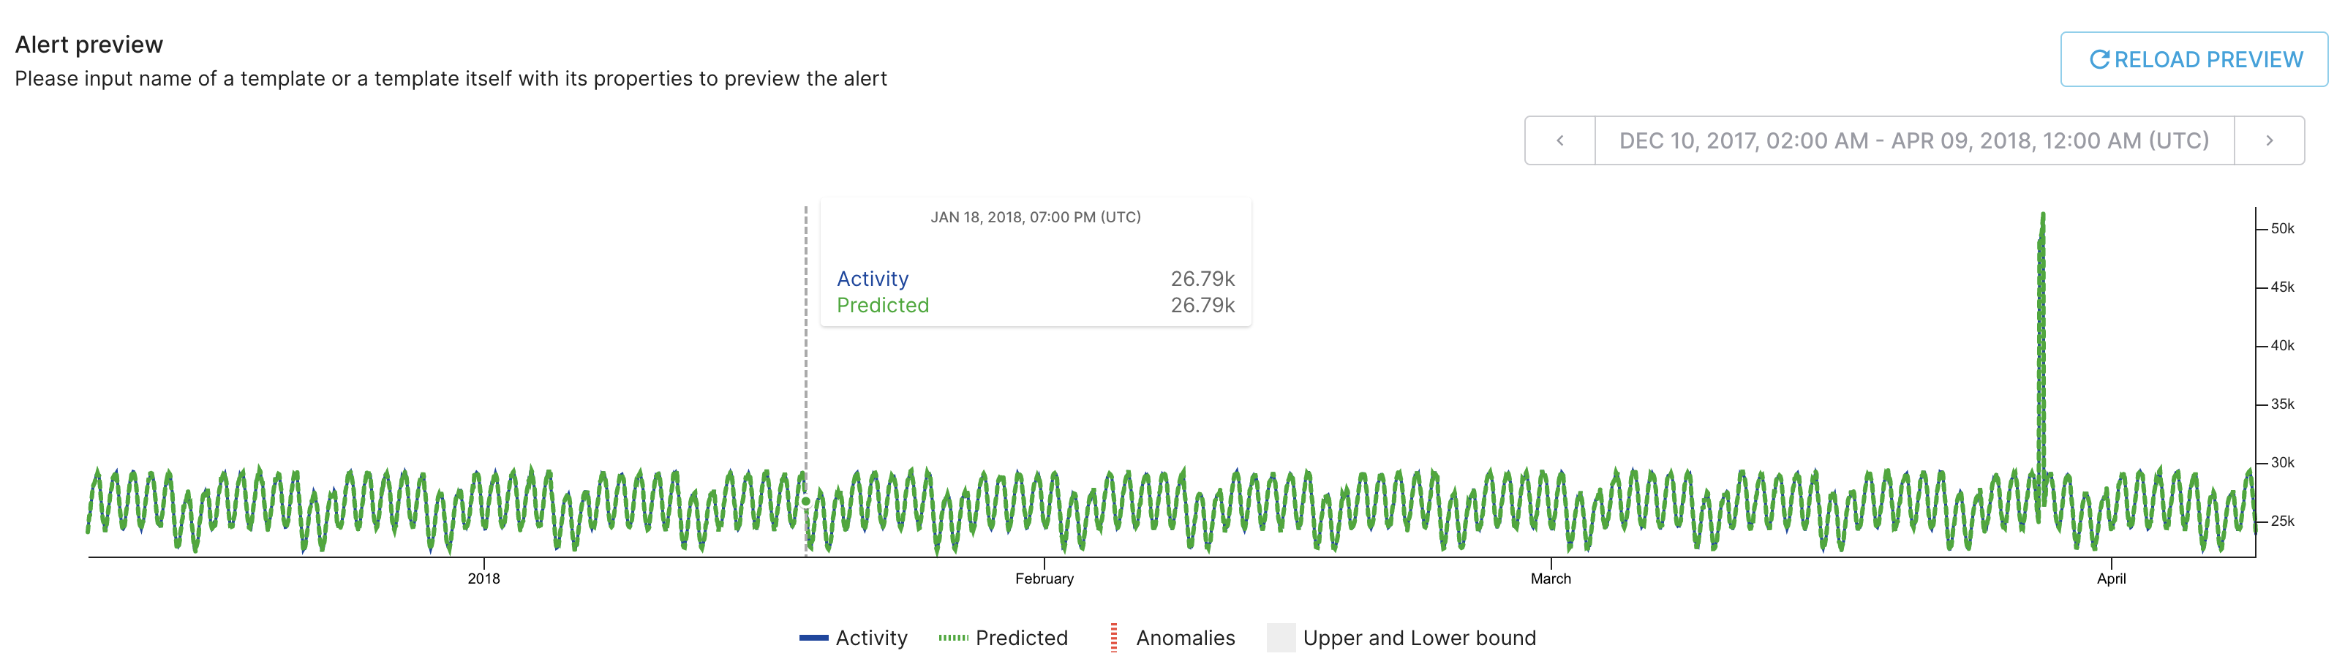
Task: Click the 2018 axis label
Action: click(483, 579)
